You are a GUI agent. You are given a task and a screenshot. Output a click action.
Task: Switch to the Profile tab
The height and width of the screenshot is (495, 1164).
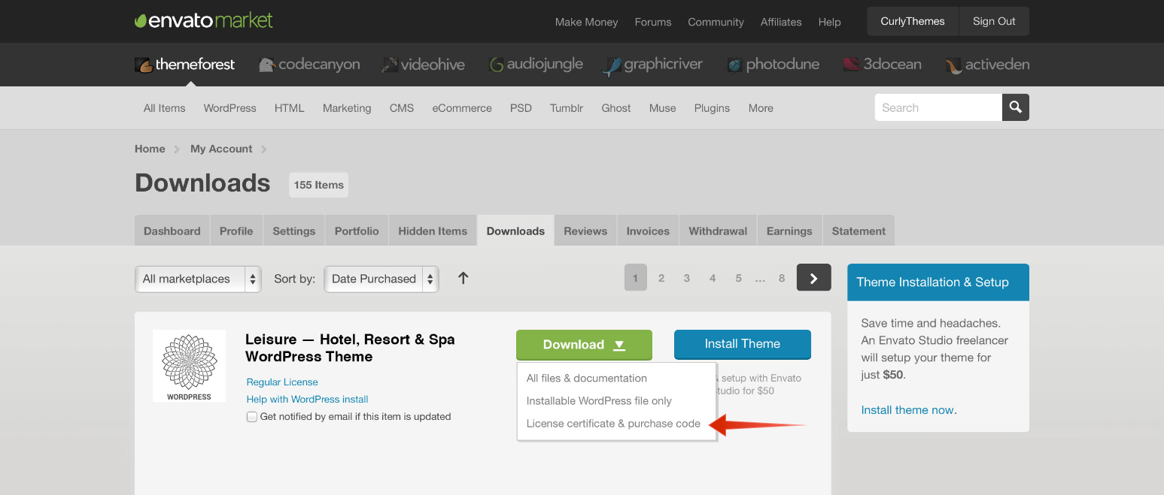tap(236, 231)
